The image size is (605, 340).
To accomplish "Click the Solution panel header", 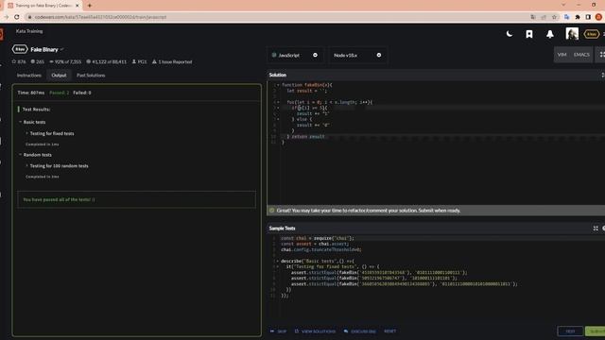I will point(278,75).
